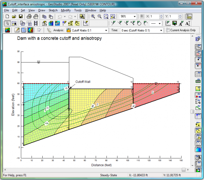Open the Draw menu
Image resolution: width=204 pixels, height=180 pixels.
coord(42,10)
